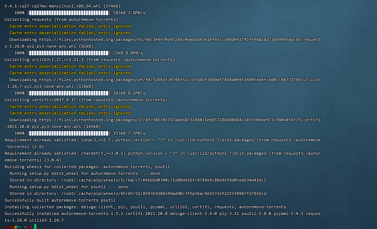Click 'ts-2.26.0 urllib3-1.26.7' line

[x=34, y=220]
